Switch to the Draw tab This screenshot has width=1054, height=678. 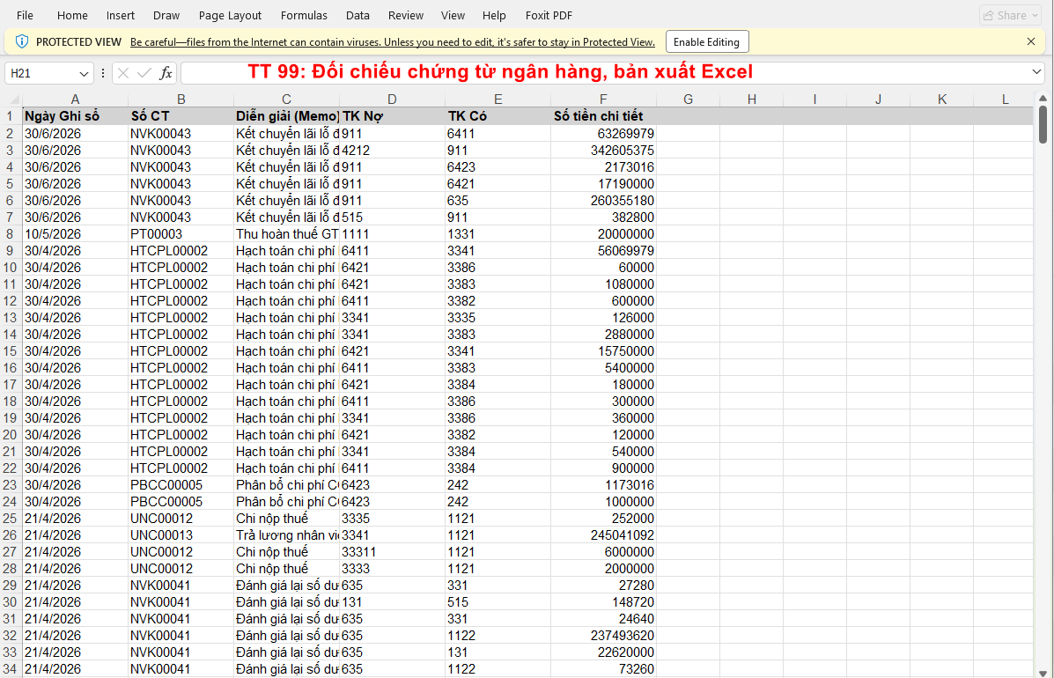(166, 15)
